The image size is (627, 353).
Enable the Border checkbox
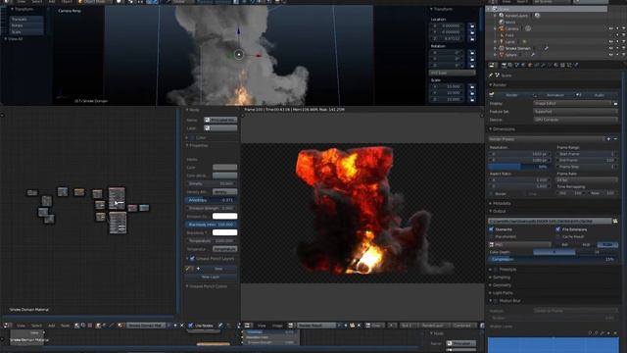point(491,194)
